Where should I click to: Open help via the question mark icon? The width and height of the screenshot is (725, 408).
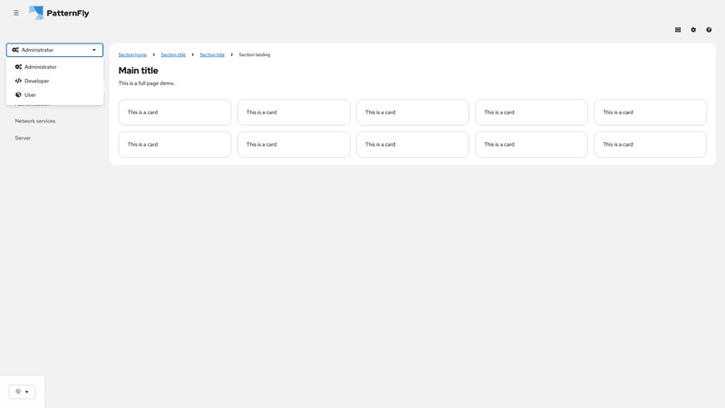pyautogui.click(x=709, y=30)
